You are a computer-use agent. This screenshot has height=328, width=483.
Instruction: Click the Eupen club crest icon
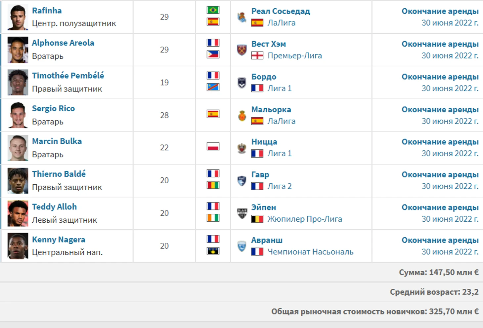coord(242,213)
